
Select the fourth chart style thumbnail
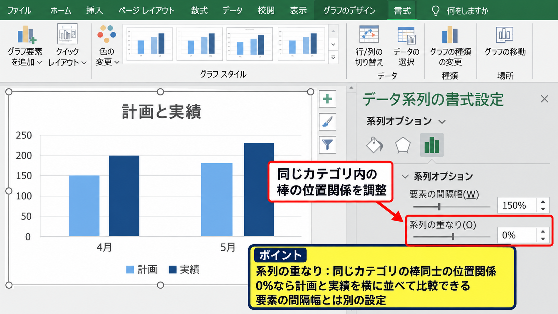coord(301,44)
